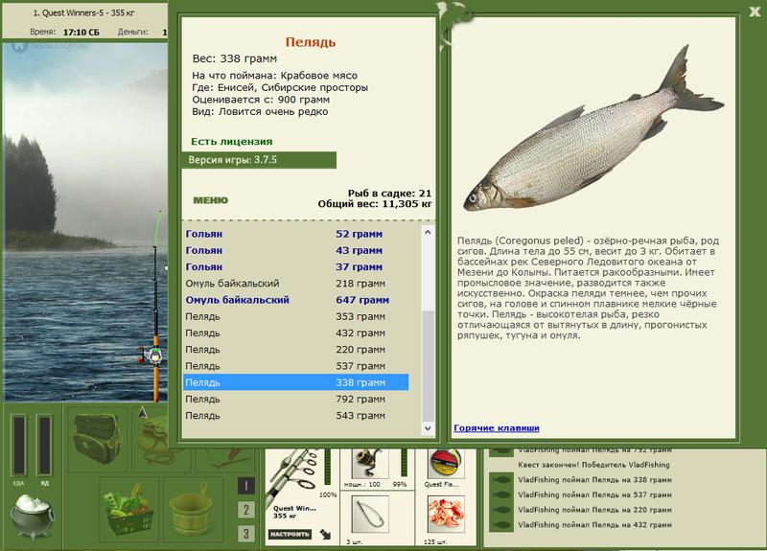Switch to tackle slot 3

point(246,534)
